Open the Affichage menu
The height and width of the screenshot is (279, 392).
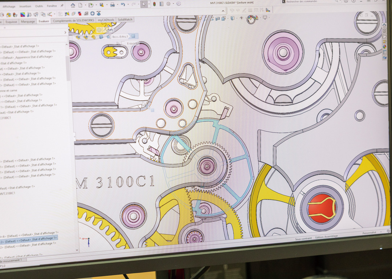tap(9, 7)
